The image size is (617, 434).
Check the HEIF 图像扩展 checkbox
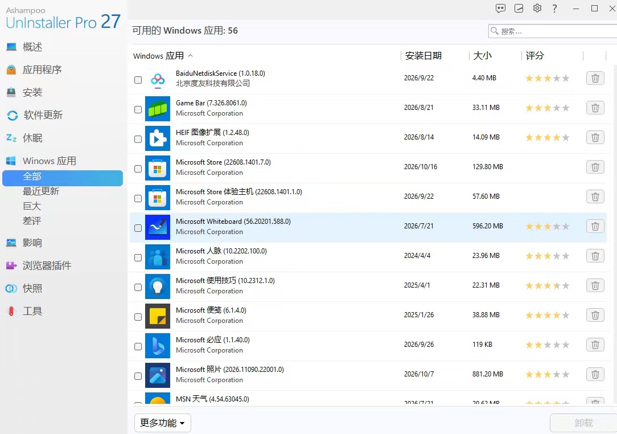point(138,139)
